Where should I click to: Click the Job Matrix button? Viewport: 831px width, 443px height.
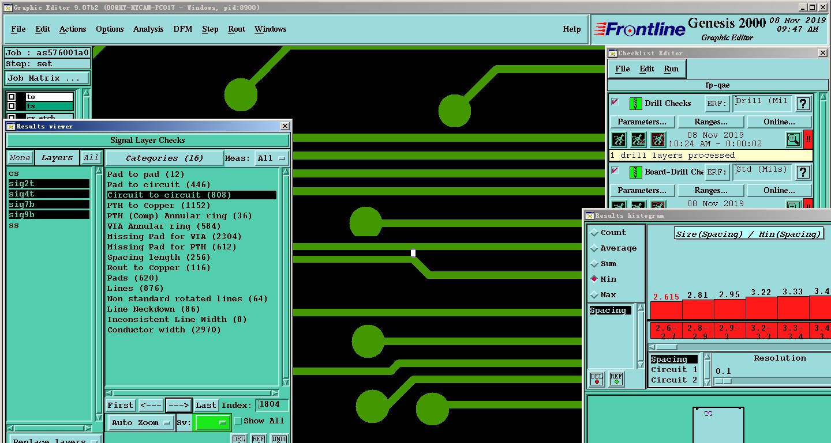(47, 78)
